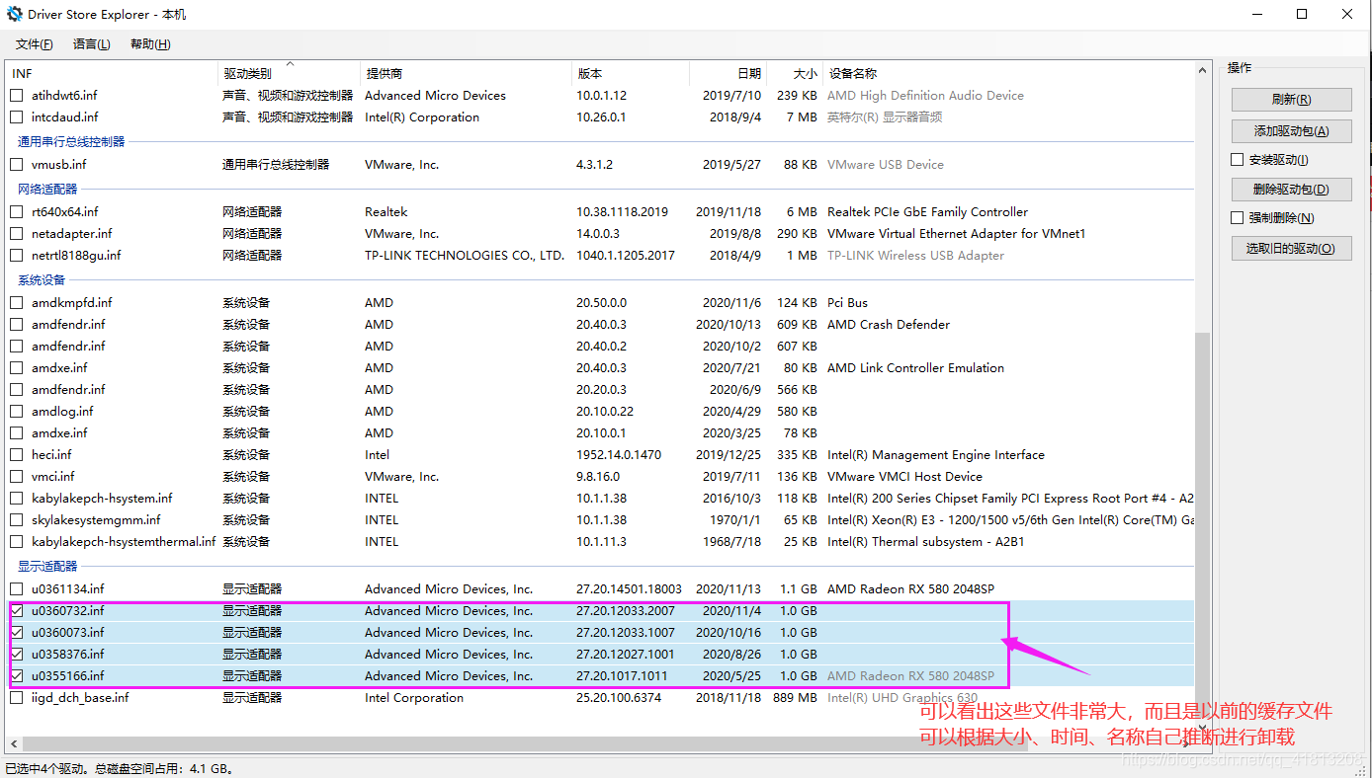Check the amdlog.inf driver checkbox
Image resolution: width=1372 pixels, height=778 pixels.
pos(16,412)
